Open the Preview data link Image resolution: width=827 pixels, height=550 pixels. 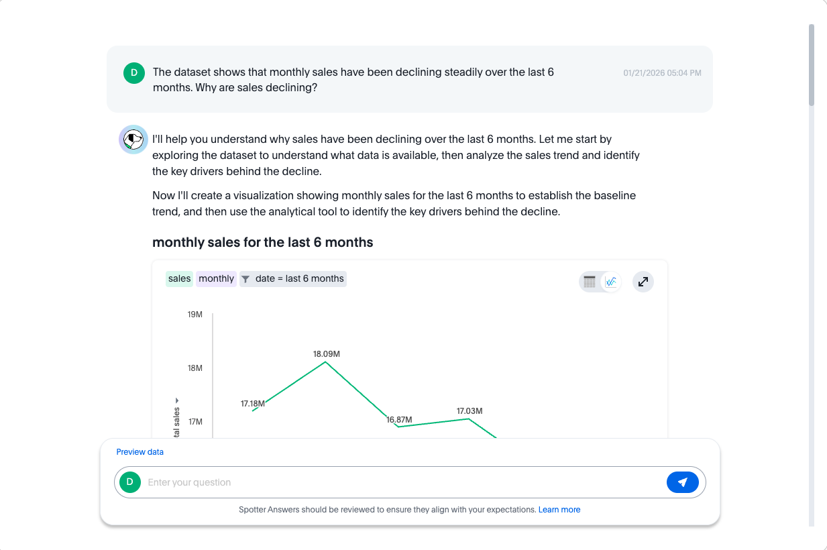(140, 451)
